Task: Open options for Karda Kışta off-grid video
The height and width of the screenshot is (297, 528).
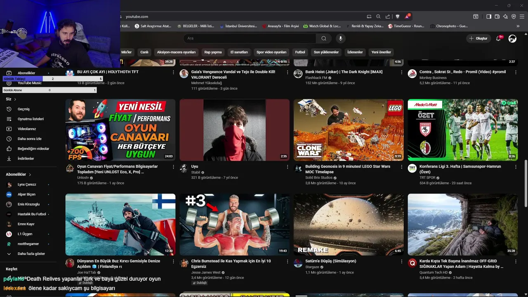Action: 516,262
